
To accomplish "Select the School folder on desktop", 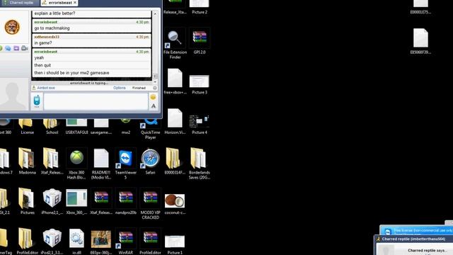I will (52, 127).
